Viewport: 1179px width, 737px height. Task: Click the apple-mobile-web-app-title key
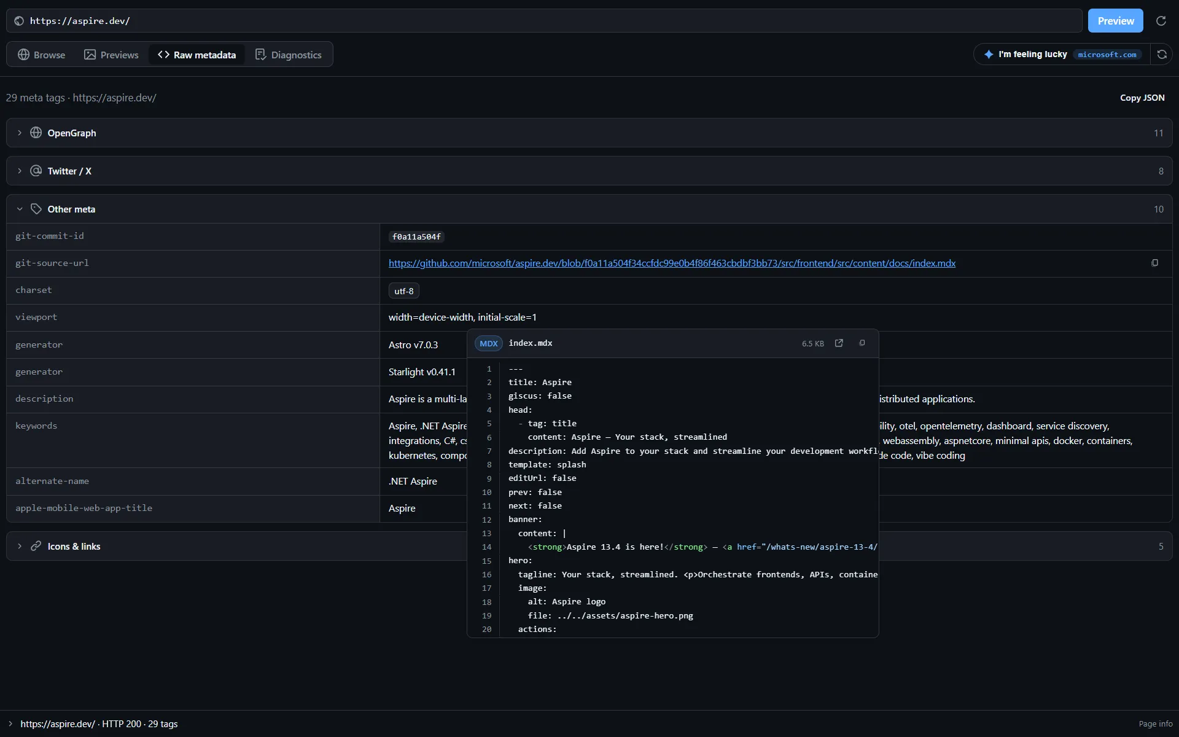(84, 508)
